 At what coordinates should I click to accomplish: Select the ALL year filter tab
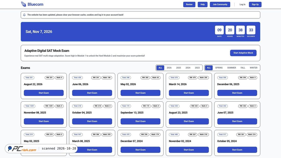click(x=160, y=68)
